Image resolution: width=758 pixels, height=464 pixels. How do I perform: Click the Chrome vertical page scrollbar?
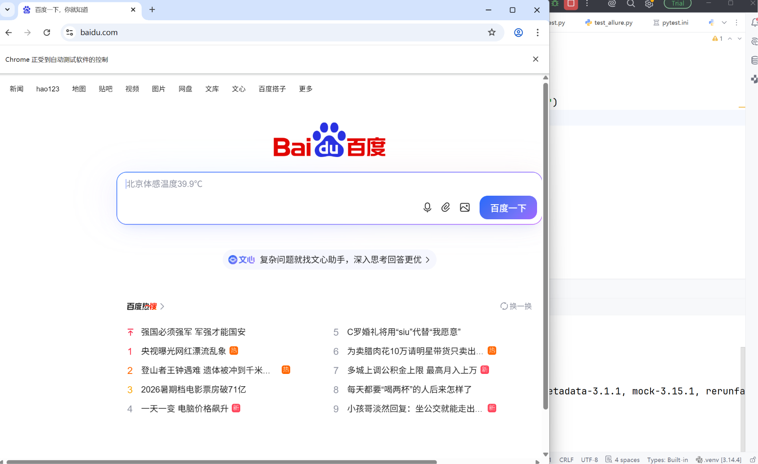coord(546,245)
